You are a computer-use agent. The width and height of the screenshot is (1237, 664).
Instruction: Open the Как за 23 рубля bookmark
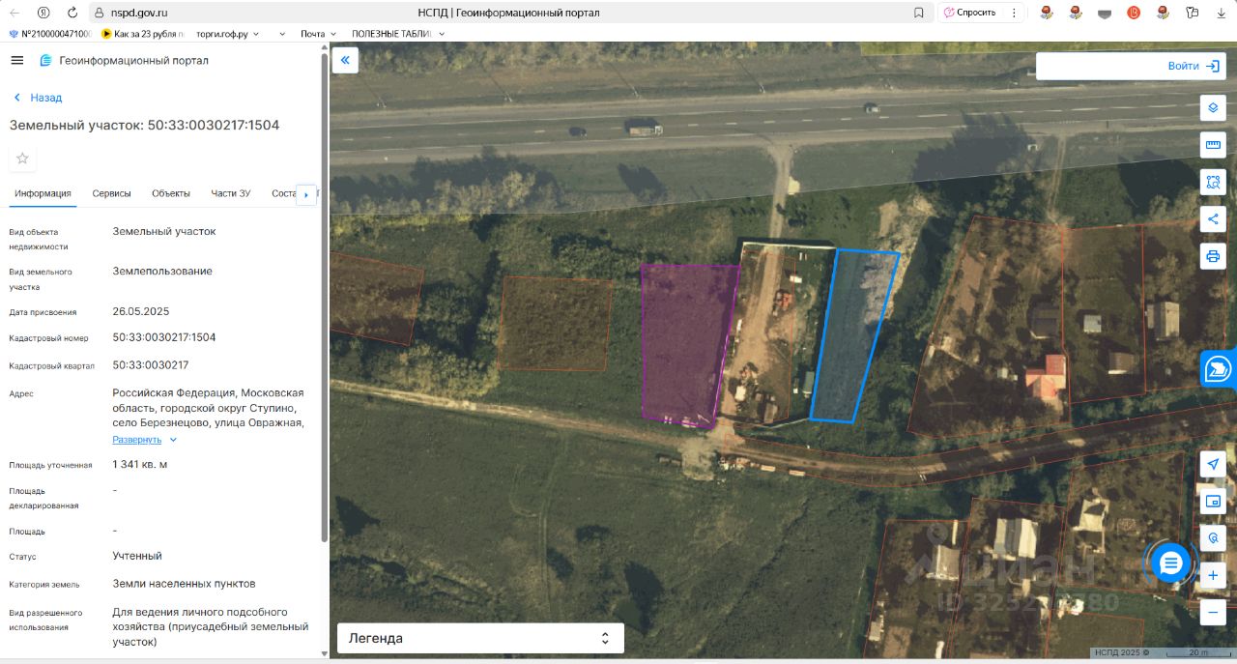pos(143,34)
